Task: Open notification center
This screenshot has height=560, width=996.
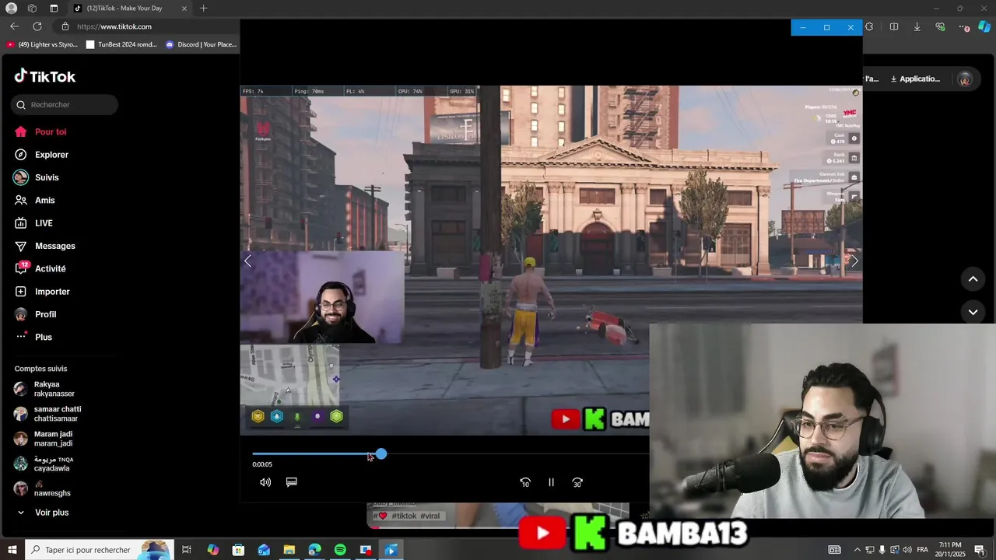Action: point(980,550)
